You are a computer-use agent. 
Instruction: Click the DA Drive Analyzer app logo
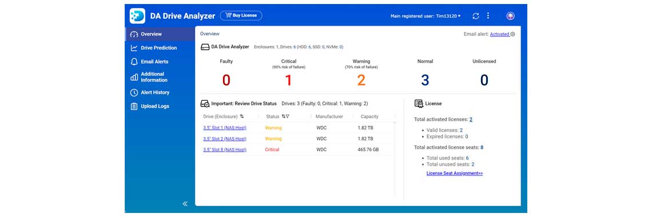[137, 16]
